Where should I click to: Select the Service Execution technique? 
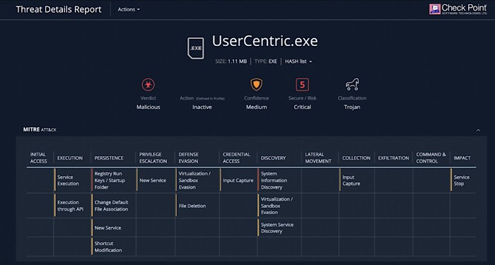[68, 180]
